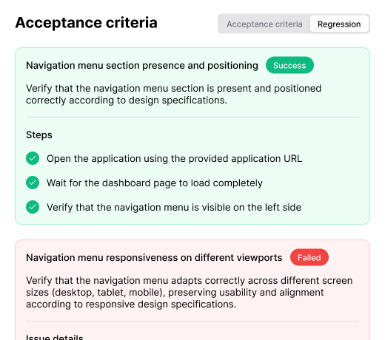Select Wait for the dashboard page step text
Screen dimensions: 385x340
[x=155, y=183]
